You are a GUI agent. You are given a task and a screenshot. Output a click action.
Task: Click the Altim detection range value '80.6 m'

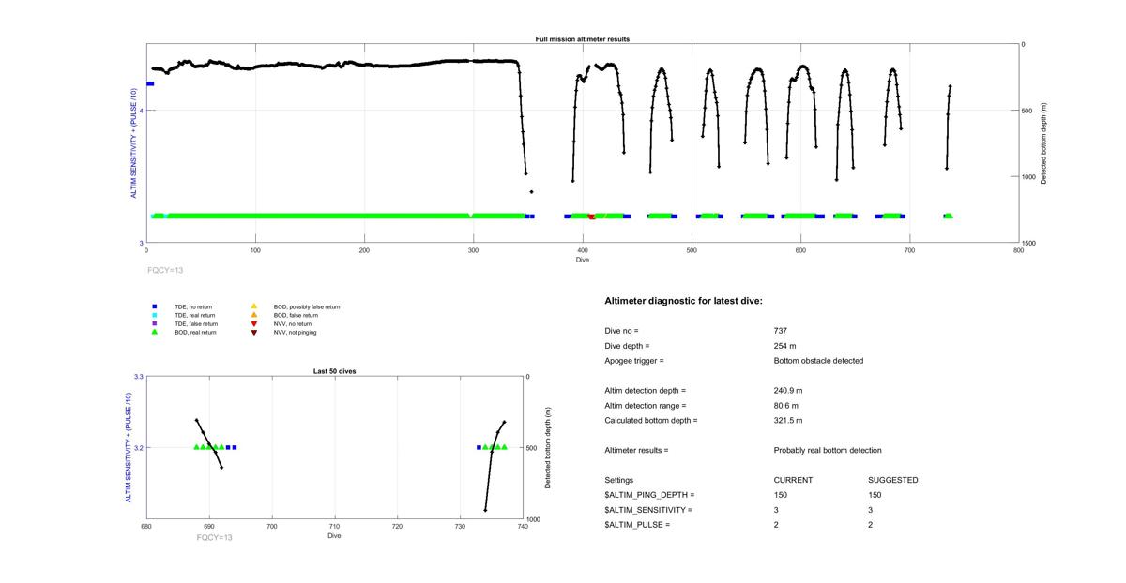pos(786,405)
